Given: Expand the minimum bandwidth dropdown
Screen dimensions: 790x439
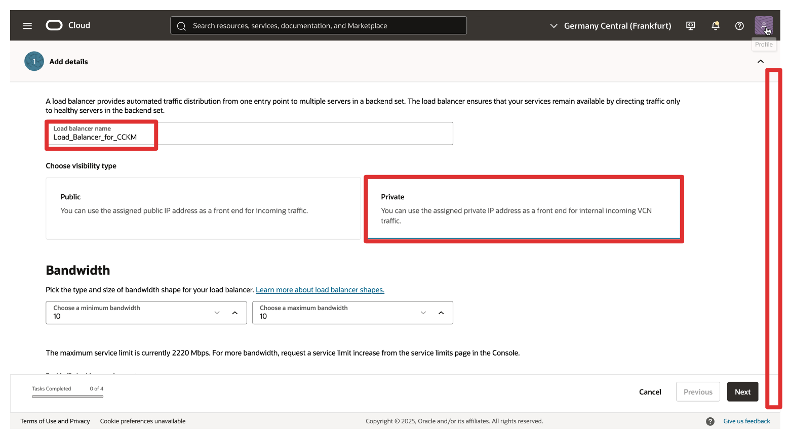Looking at the screenshot, I should click(217, 313).
